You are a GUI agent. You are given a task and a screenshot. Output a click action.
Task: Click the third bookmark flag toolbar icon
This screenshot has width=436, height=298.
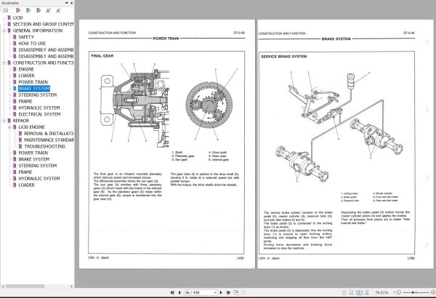point(39,11)
